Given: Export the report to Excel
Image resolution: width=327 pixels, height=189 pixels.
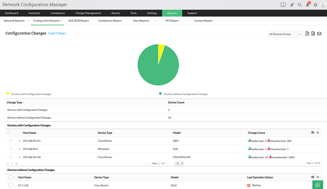Looking at the screenshot, I should click(313, 33).
